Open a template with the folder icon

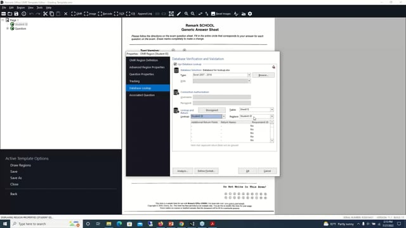[10, 14]
